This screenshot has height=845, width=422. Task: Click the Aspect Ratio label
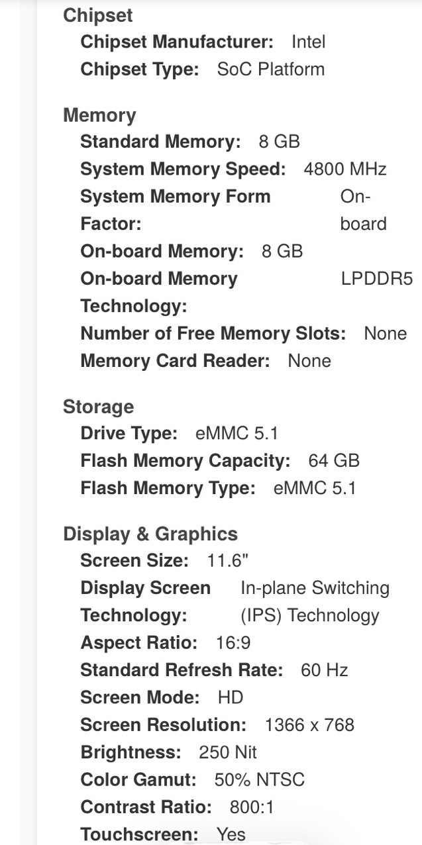point(139,642)
